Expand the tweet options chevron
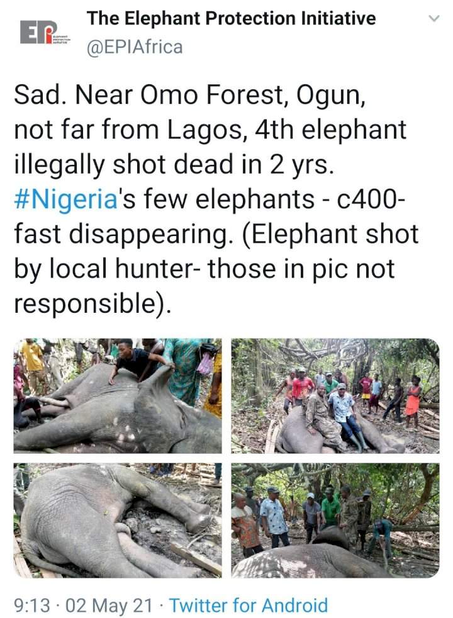This screenshot has width=453, height=618. tap(433, 18)
